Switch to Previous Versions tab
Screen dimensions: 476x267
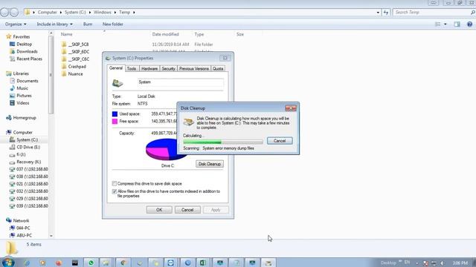[193, 69]
